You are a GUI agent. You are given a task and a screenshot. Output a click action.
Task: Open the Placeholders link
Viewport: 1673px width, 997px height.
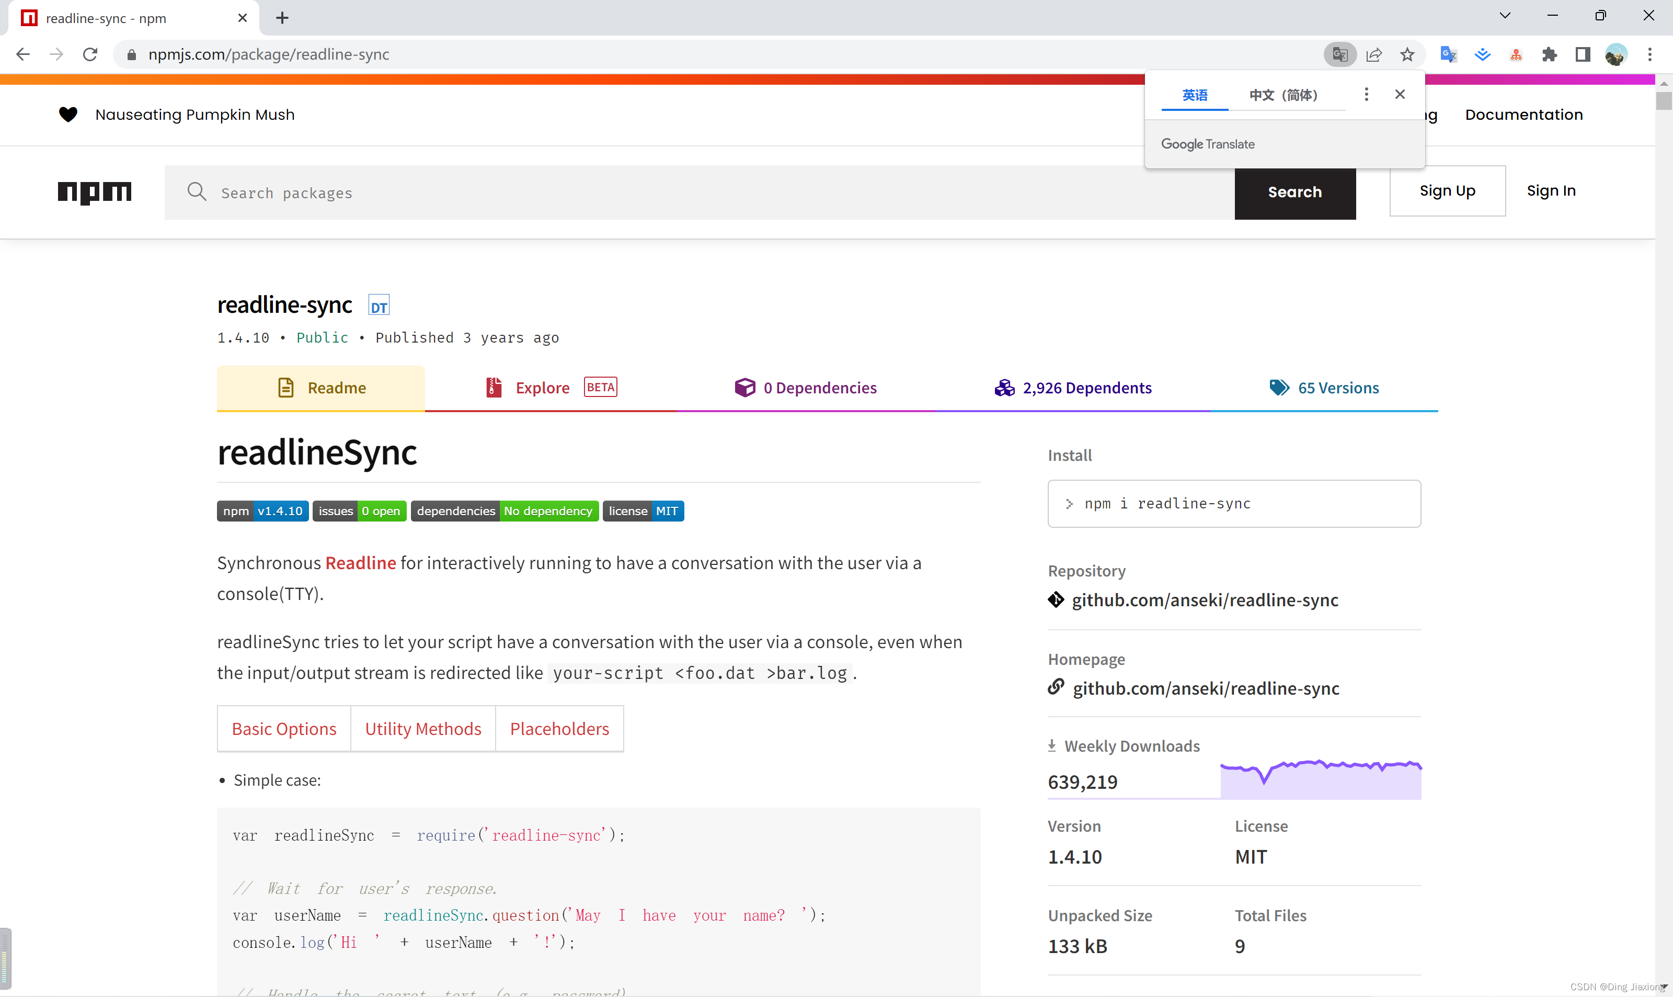click(x=559, y=729)
